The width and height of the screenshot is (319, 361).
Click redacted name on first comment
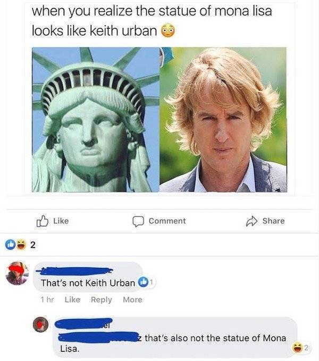point(74,271)
